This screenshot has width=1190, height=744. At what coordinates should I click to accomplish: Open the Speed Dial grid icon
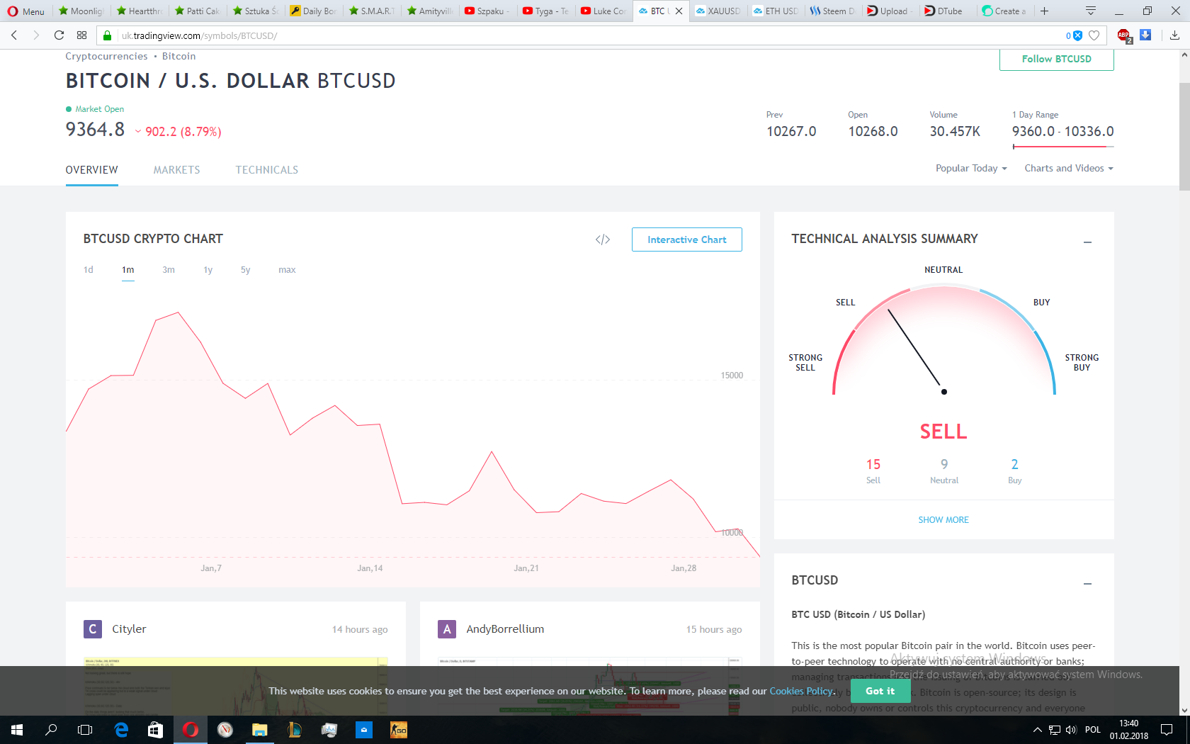82,35
